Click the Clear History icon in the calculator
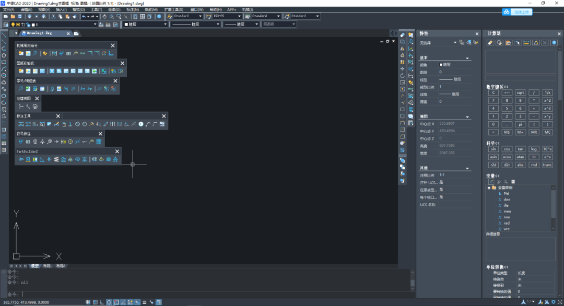Viewport: 564px width, 306px height. (499, 43)
